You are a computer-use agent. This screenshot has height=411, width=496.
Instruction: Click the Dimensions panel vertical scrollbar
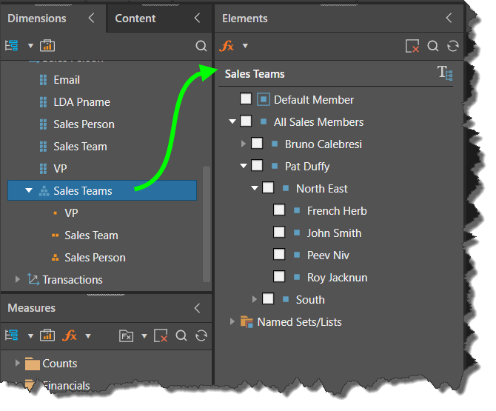tap(206, 222)
